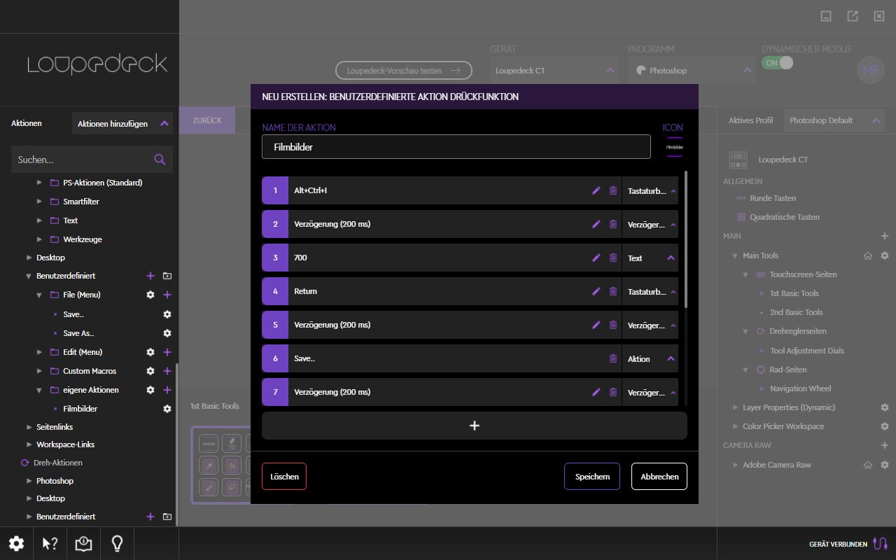Toggle the Dynamischer Modus switch
The width and height of the screenshot is (896, 560).
(x=778, y=63)
